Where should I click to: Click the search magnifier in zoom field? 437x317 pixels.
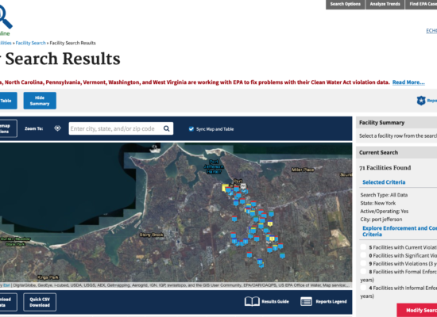coord(166,128)
